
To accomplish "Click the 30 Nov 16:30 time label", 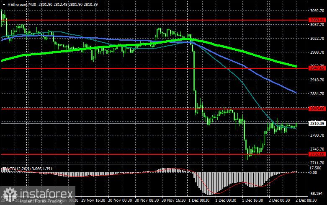I will point(174,200).
